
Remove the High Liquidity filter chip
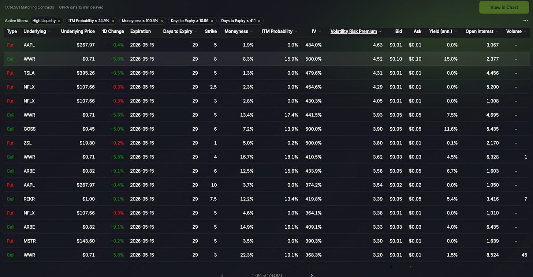coord(59,21)
